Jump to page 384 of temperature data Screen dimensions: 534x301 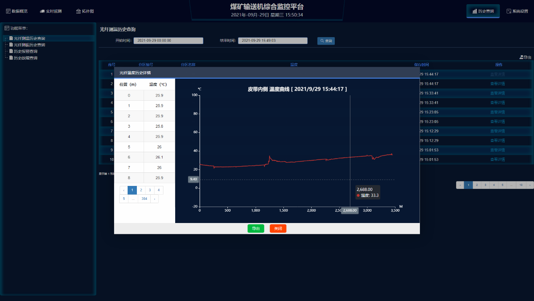[x=144, y=199]
